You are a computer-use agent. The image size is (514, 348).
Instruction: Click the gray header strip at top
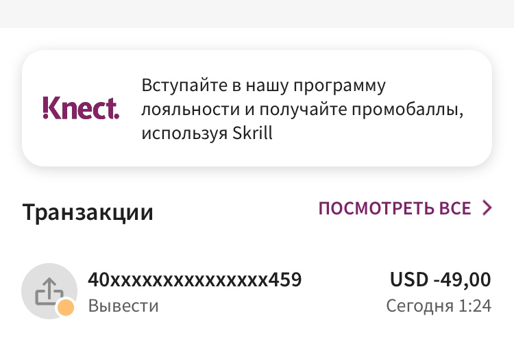[257, 14]
